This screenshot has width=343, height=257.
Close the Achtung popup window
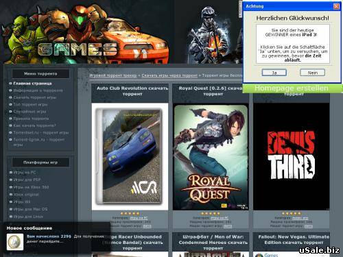(336, 6)
